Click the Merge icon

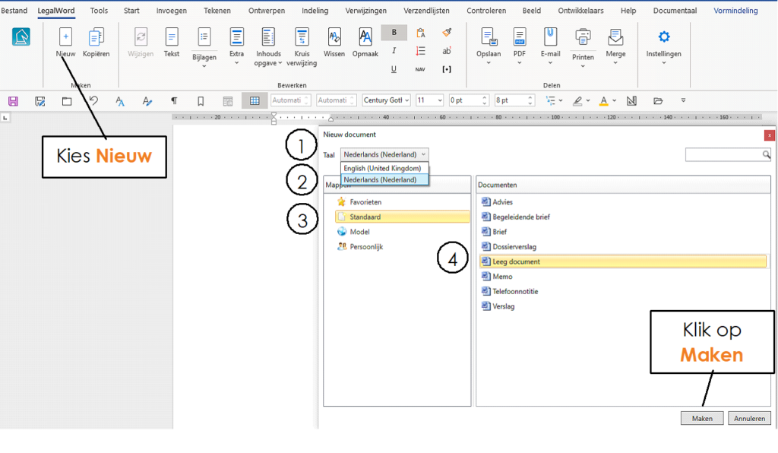coord(615,37)
